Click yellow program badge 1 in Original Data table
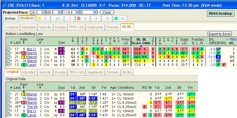This screenshot has height=118, width=237. [24, 94]
